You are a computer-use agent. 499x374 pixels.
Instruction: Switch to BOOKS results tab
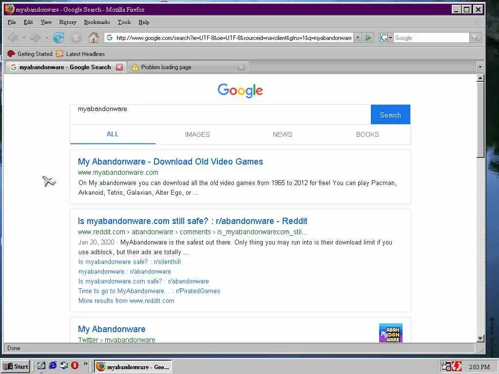pos(367,134)
